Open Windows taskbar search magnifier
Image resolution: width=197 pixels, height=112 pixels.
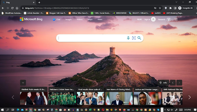(8, 110)
